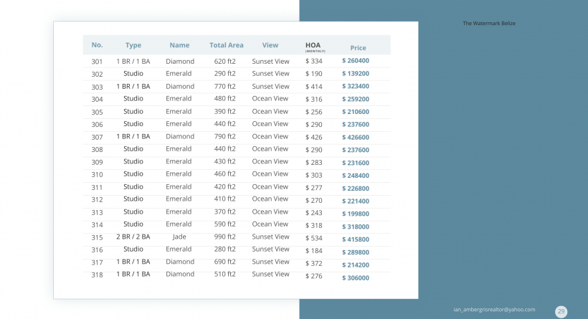Viewport: 588px width, 319px height.
Task: Select price $ 323400
Action: coord(356,86)
